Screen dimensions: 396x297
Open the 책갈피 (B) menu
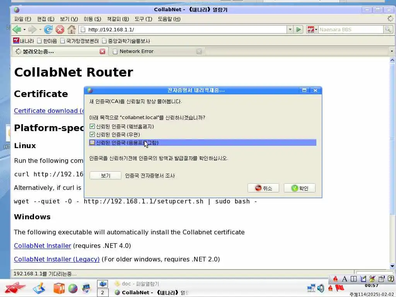[118, 19]
